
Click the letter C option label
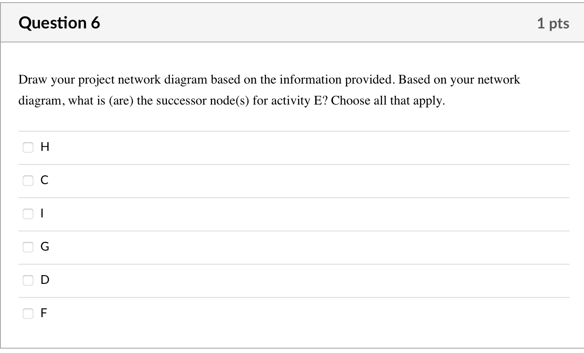pos(45,181)
